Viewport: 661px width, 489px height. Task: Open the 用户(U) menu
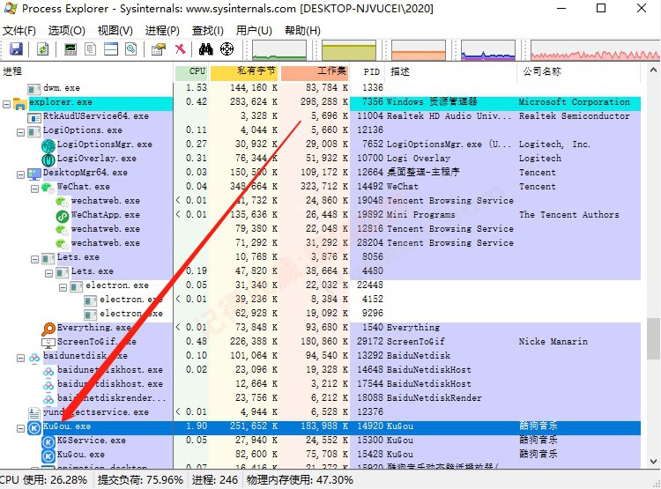click(x=254, y=31)
